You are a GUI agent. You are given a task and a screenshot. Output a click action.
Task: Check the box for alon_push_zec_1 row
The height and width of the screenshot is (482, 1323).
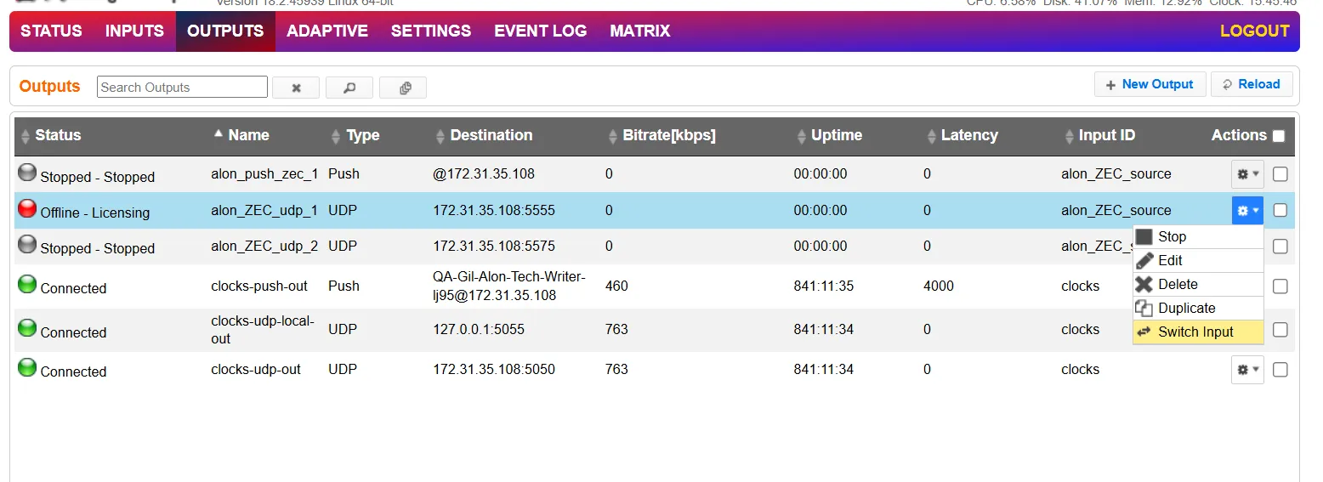click(x=1280, y=174)
